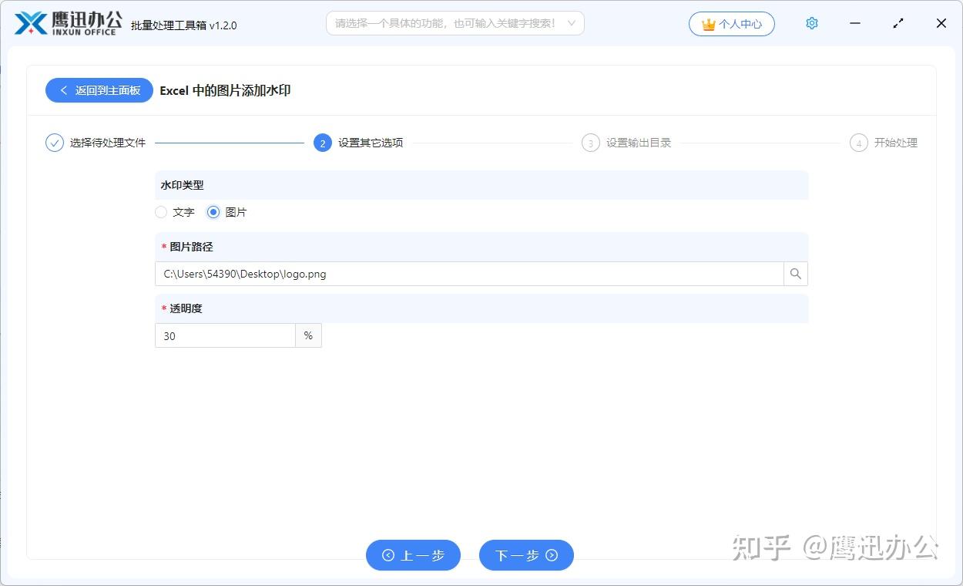Screen dimensions: 963x586
Task: Select the 图片 watermark type radio
Action: pyautogui.click(x=213, y=212)
